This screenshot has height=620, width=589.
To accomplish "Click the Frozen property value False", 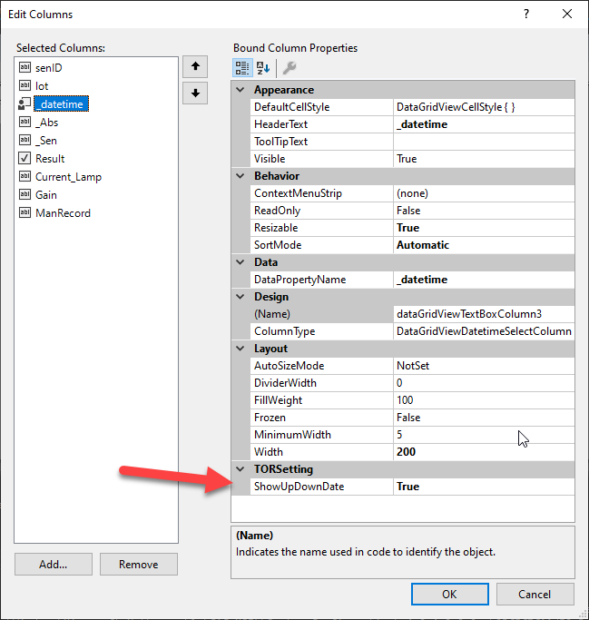I will pos(484,418).
